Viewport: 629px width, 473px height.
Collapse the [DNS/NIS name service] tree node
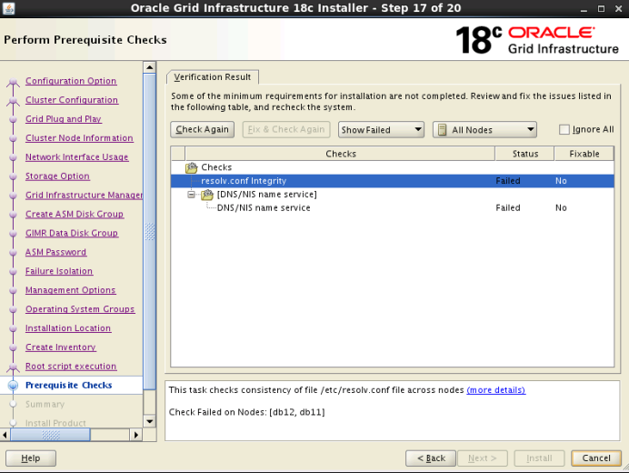point(192,195)
